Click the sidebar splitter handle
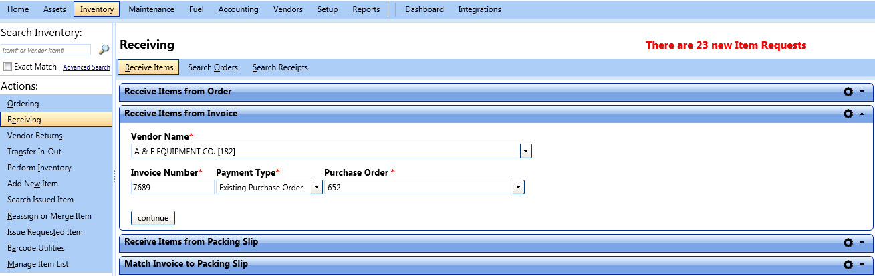The image size is (875, 276). click(x=114, y=175)
